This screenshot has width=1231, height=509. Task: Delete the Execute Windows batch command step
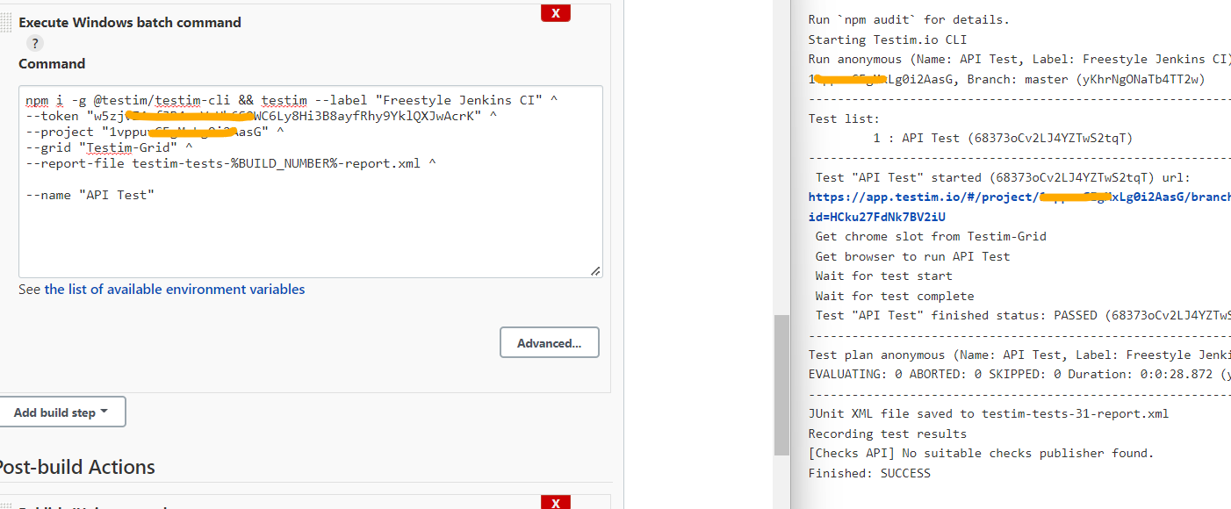click(556, 12)
